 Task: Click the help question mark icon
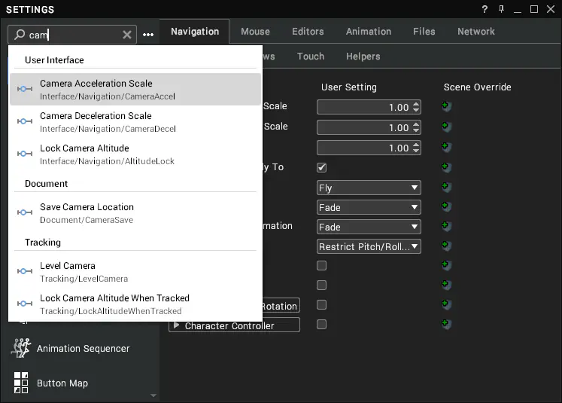(x=485, y=9)
